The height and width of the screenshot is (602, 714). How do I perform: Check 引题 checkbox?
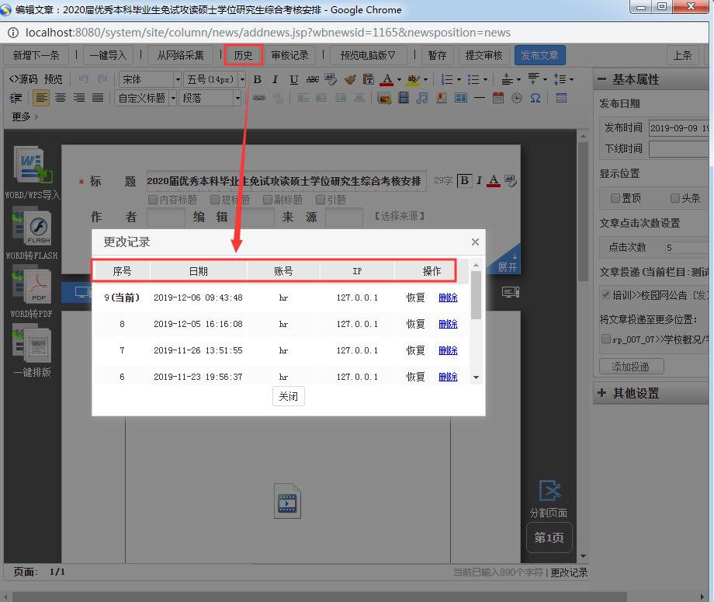(321, 200)
